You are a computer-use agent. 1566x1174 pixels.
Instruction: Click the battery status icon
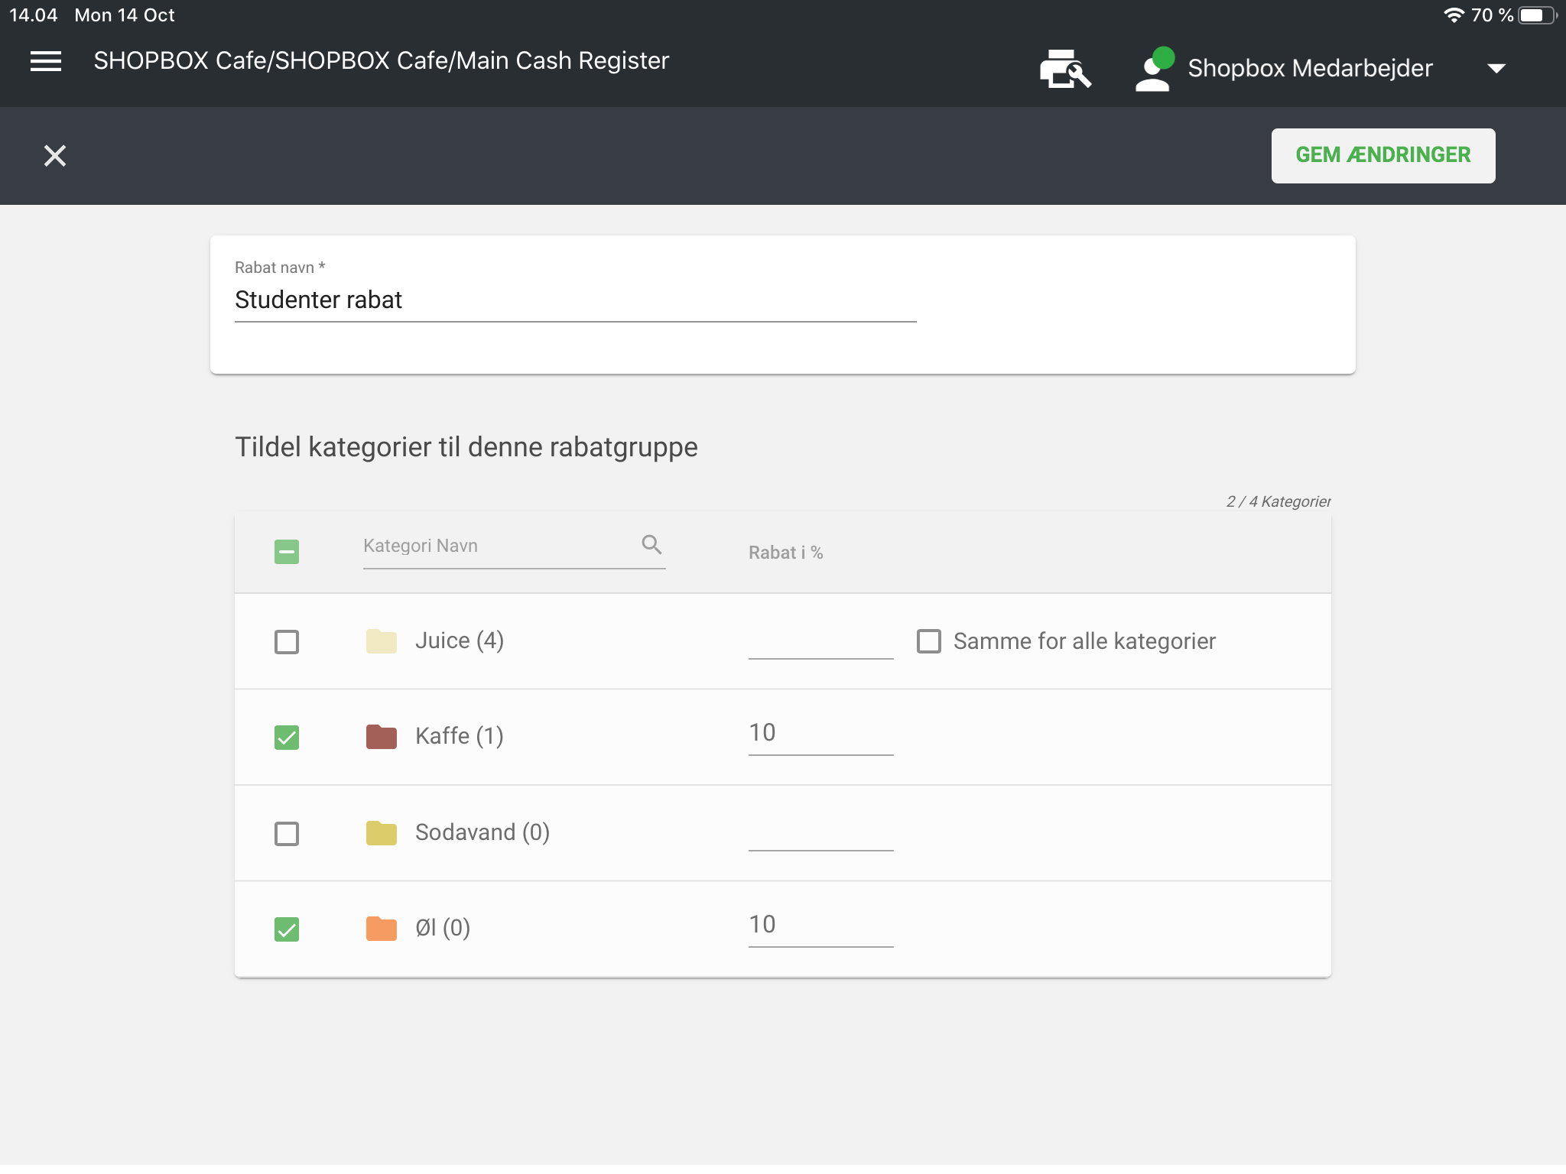click(1538, 15)
